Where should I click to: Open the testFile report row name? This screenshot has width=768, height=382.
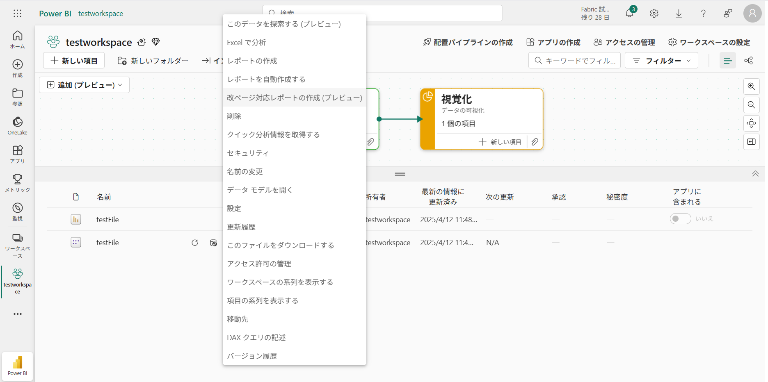pyautogui.click(x=107, y=220)
